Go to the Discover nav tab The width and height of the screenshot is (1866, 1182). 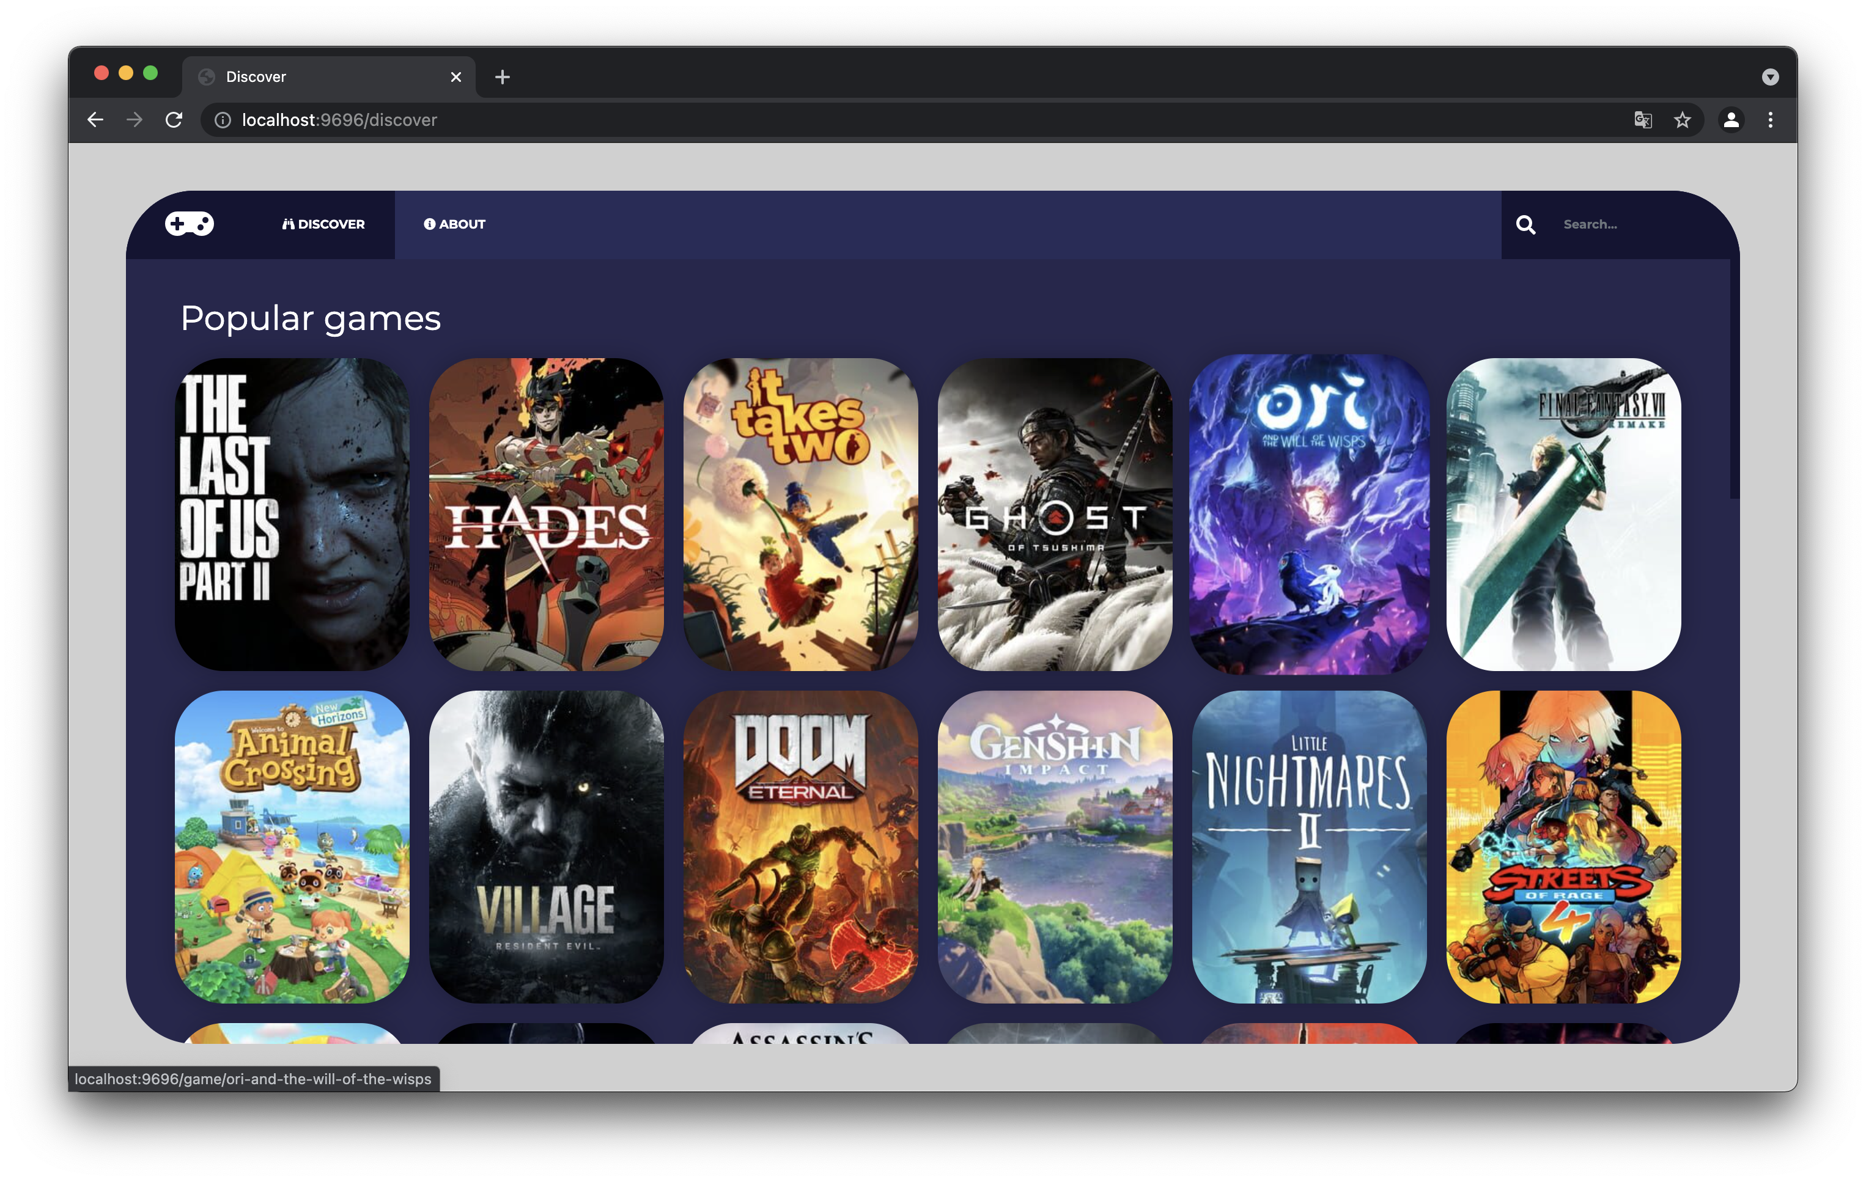pos(323,225)
